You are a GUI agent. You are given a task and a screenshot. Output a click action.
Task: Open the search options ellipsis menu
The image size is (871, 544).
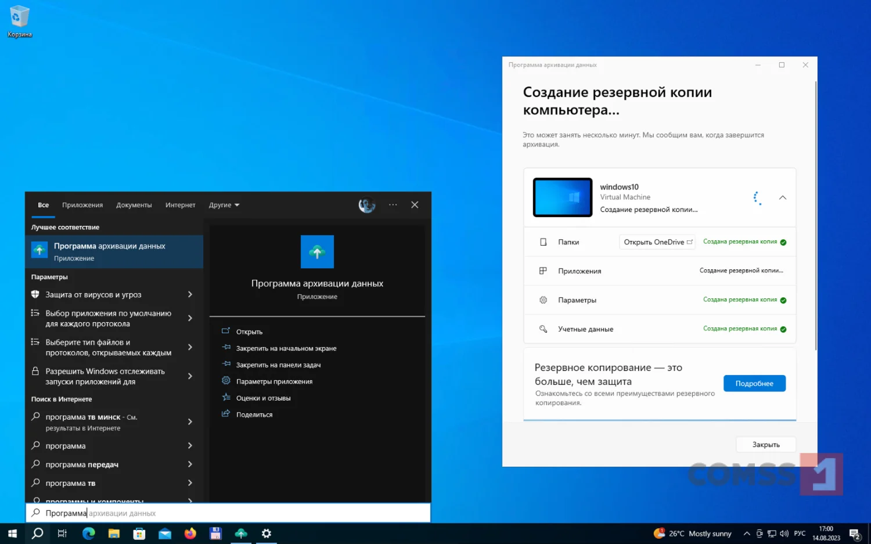tap(393, 205)
